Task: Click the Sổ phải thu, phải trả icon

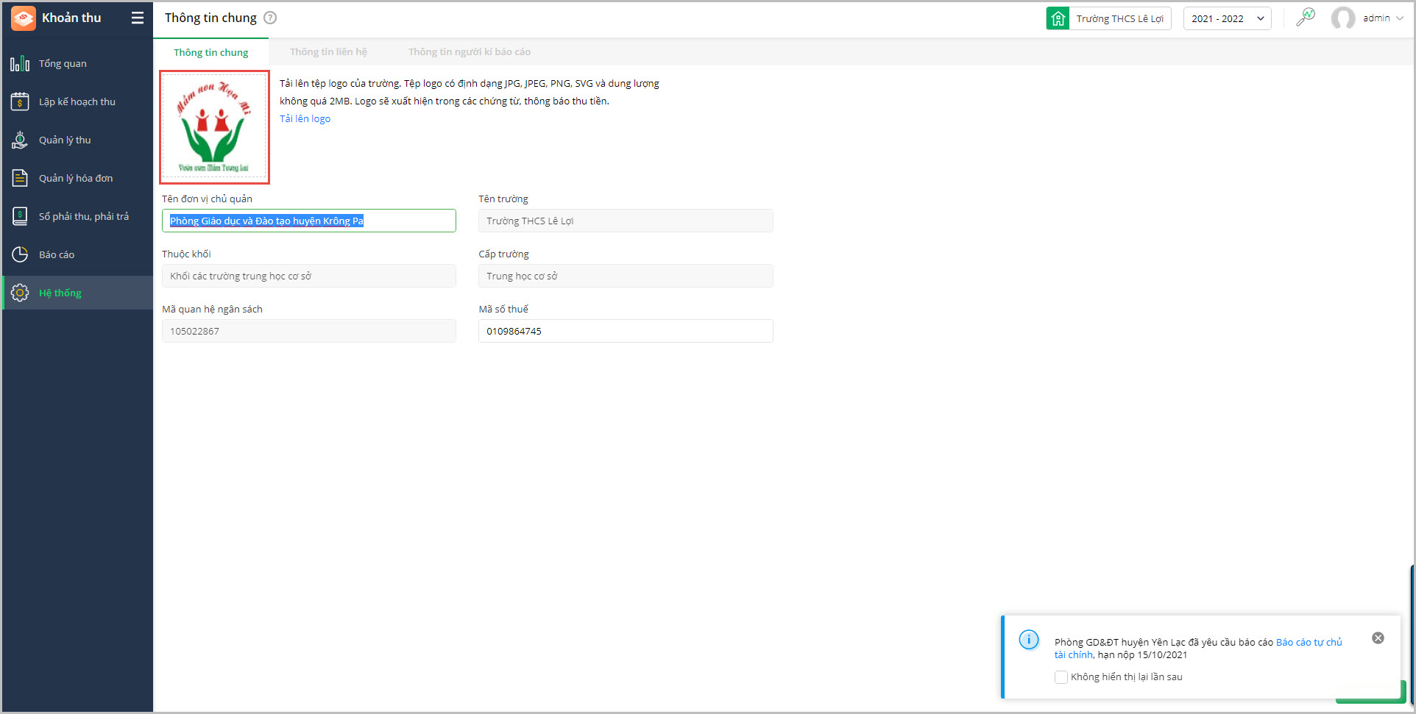Action: (20, 217)
